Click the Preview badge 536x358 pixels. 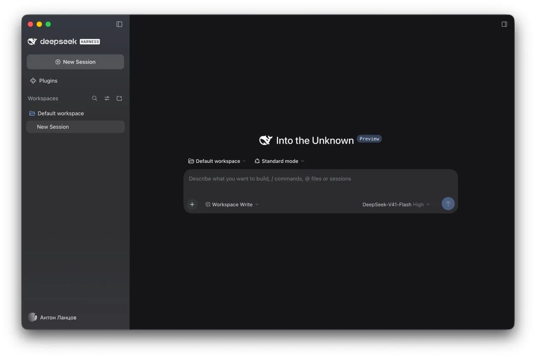click(x=369, y=139)
